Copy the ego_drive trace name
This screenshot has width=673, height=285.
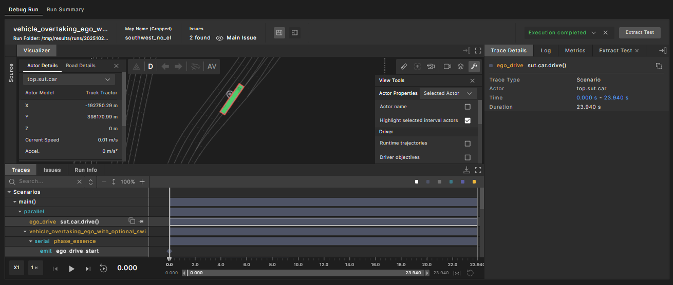132,221
